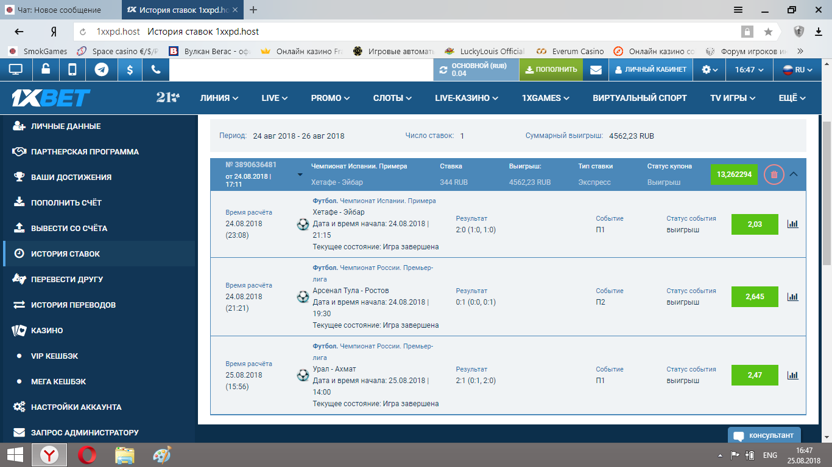The width and height of the screenshot is (832, 467).
Task: Click the phone callback icon
Action: click(x=156, y=70)
